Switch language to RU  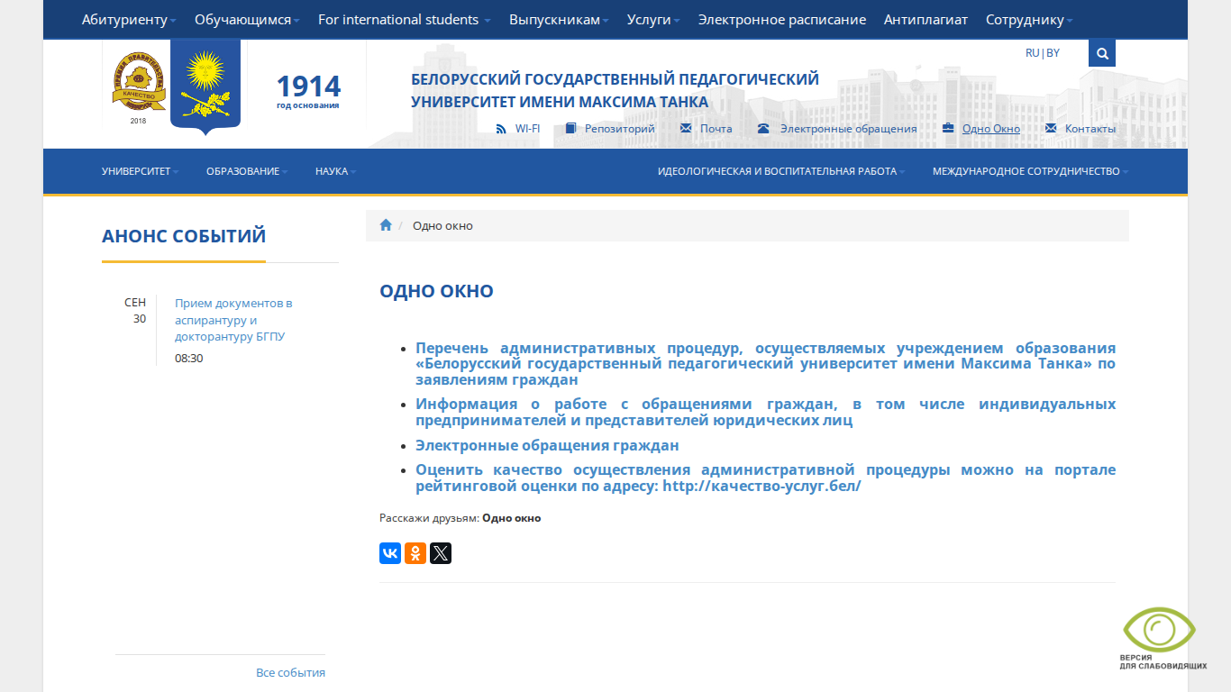tap(1033, 53)
